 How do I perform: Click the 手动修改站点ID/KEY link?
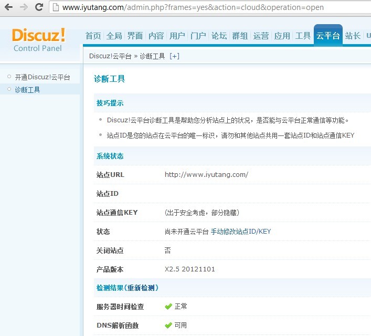pyautogui.click(x=241, y=232)
